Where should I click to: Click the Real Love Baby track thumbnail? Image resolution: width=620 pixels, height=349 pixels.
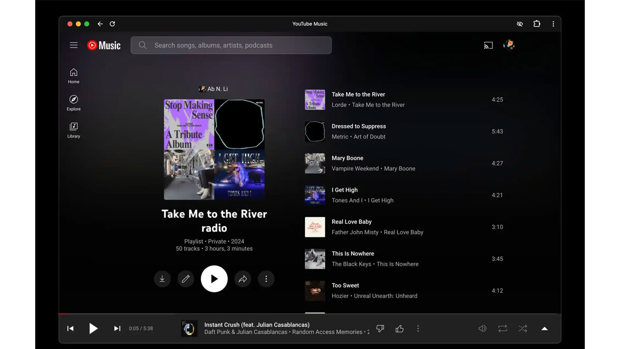pyautogui.click(x=315, y=227)
